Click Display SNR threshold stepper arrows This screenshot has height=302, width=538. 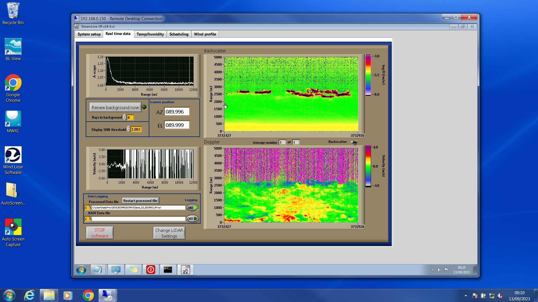pyautogui.click(x=129, y=129)
